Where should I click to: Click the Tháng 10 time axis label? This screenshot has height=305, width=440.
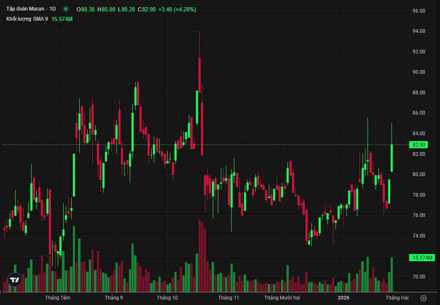[x=167, y=298]
